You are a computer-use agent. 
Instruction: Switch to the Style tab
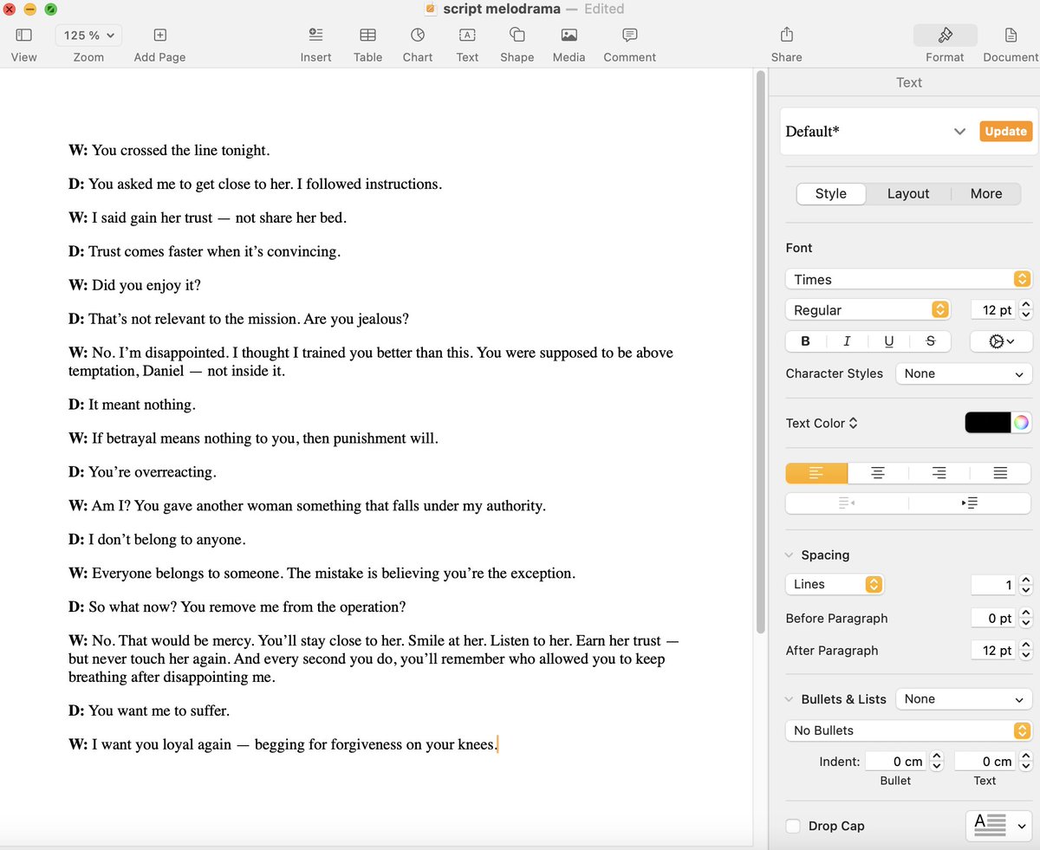[x=830, y=194]
